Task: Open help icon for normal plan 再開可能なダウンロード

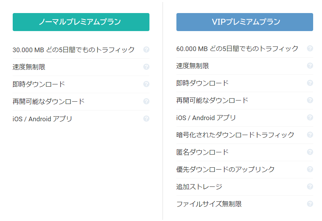Action: pyautogui.click(x=146, y=101)
